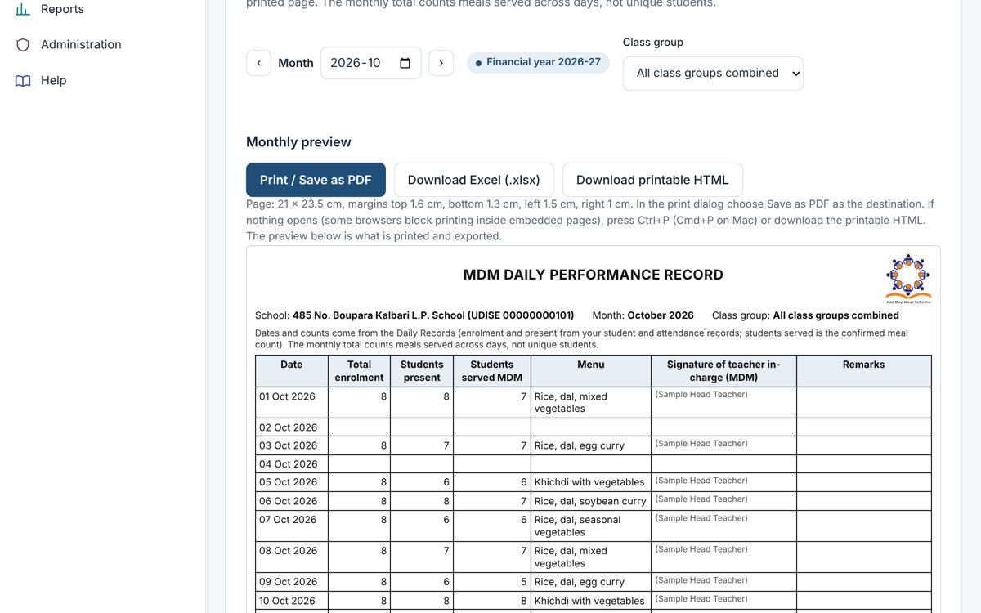Open the Class group dropdown
This screenshot has width=981, height=613.
(713, 73)
